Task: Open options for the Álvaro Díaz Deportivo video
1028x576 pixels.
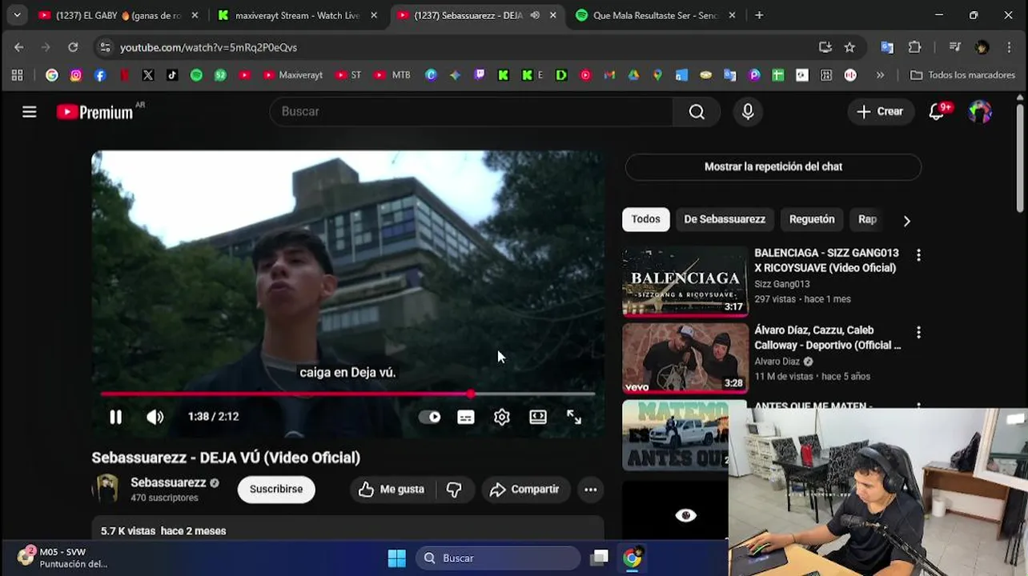Action: click(918, 332)
